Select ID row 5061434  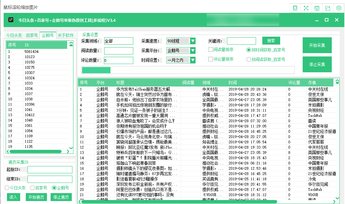click(x=38, y=51)
